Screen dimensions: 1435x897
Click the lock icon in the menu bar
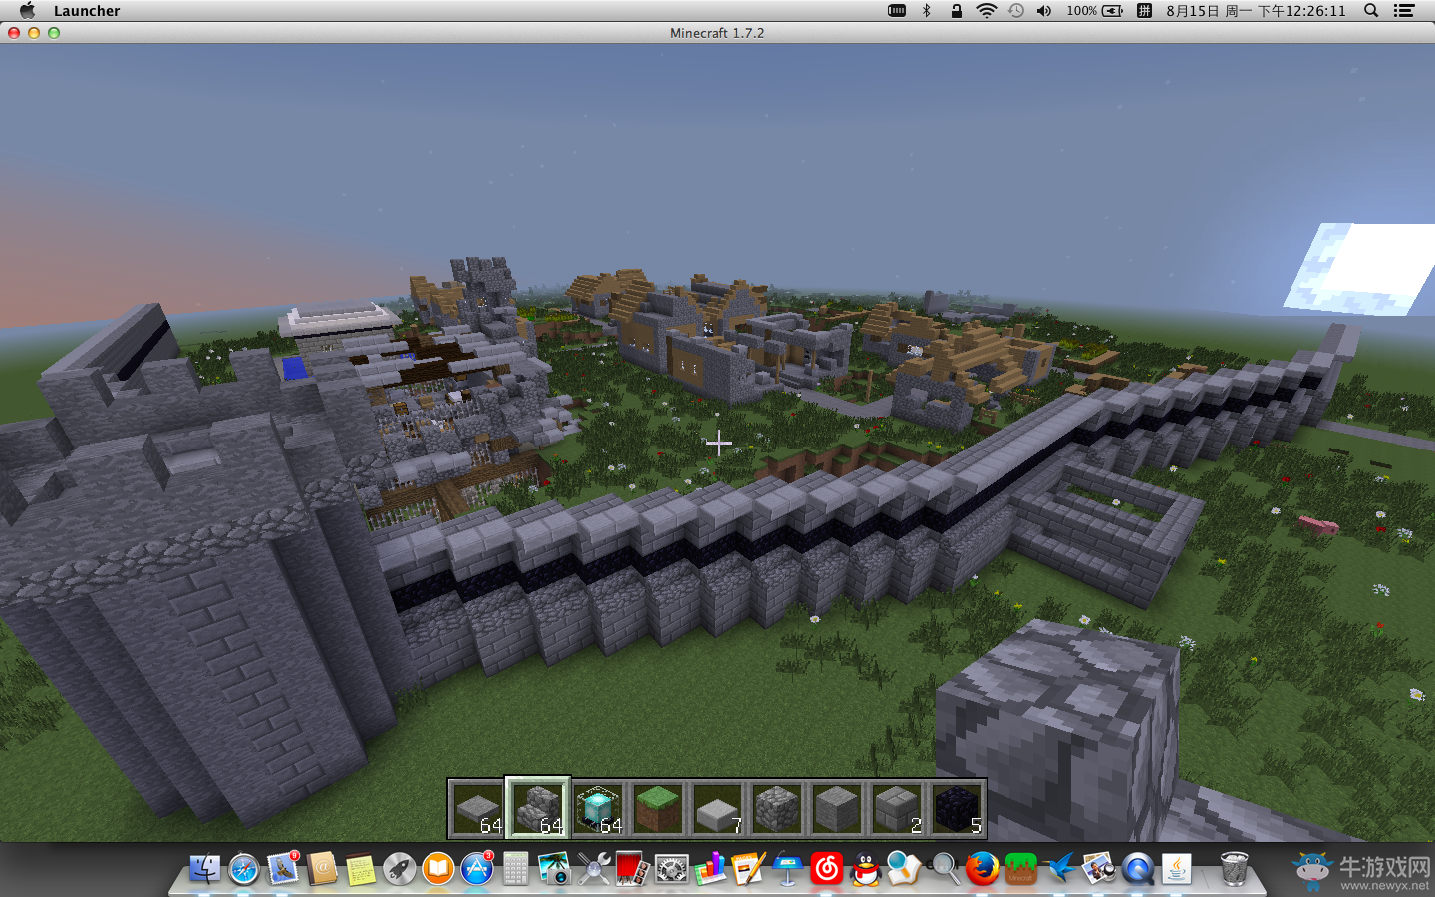(x=956, y=10)
